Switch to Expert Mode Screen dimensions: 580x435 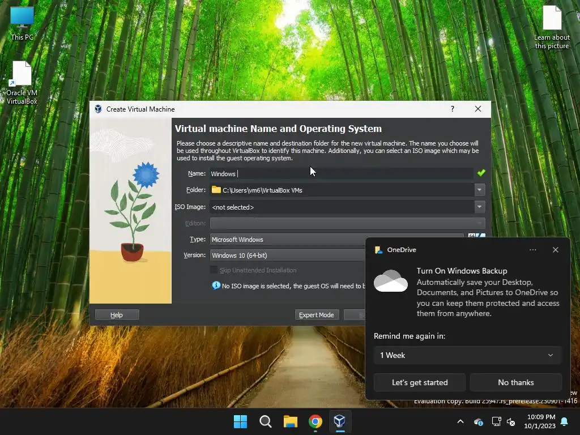(317, 315)
